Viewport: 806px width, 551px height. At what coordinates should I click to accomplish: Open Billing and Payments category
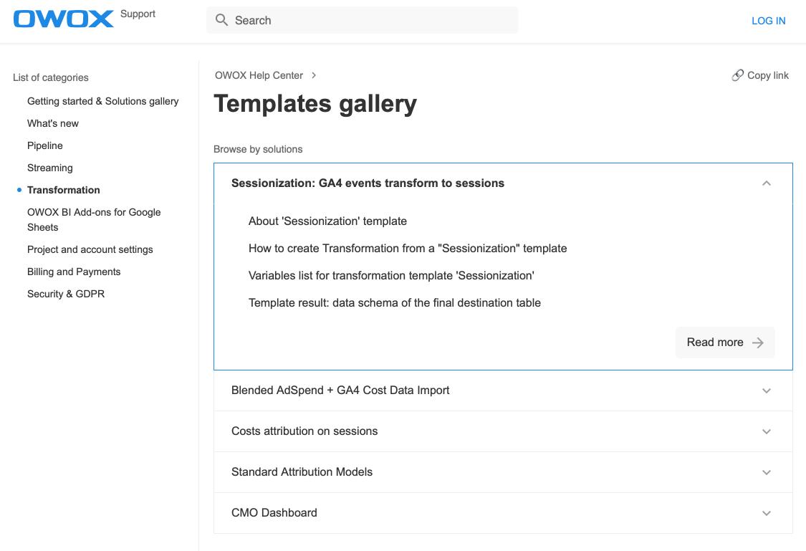[x=74, y=272]
